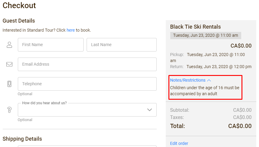This screenshot has width=259, height=147.
Task: Click the Shipping Details heading
Action: (22, 139)
